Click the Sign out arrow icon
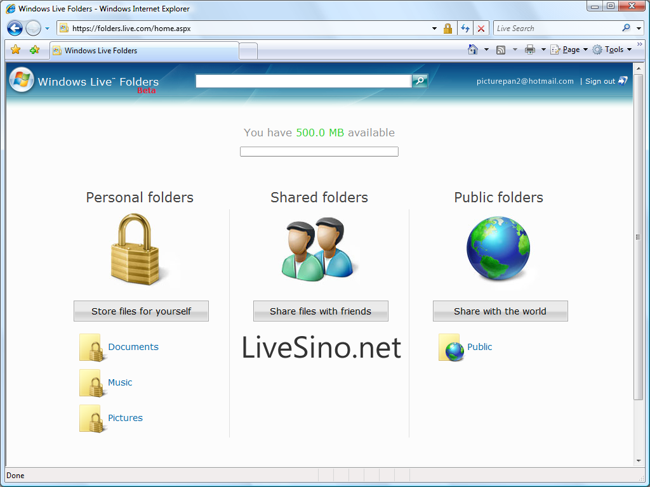650x487 pixels. 623,81
